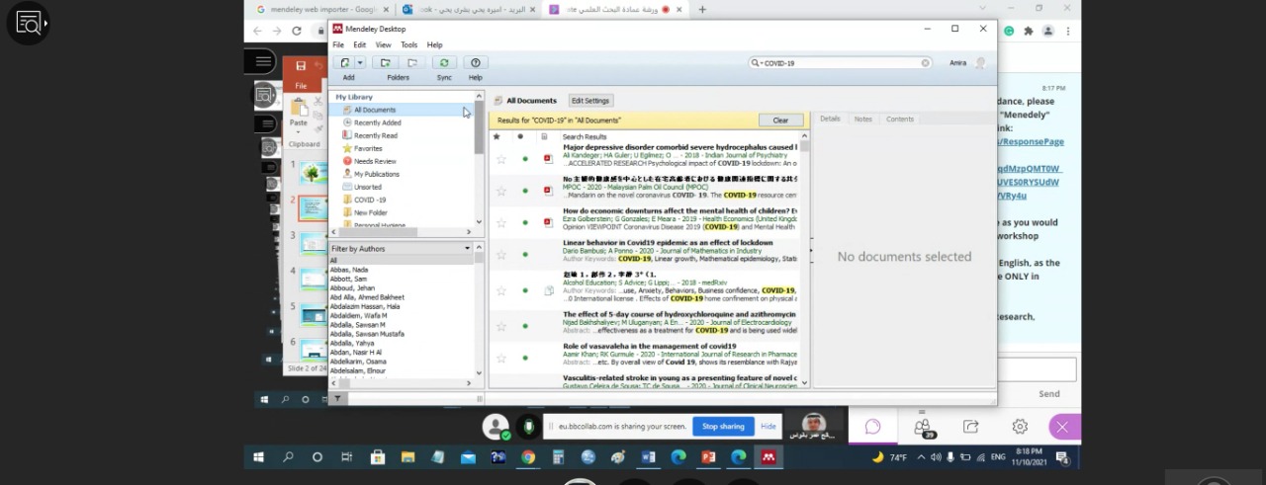Screen dimensions: 1266x485
Task: Click the Create new folder icon
Action: (x=386, y=62)
